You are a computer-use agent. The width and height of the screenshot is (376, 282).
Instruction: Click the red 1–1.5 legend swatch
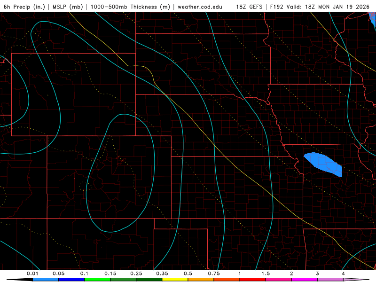(253, 280)
